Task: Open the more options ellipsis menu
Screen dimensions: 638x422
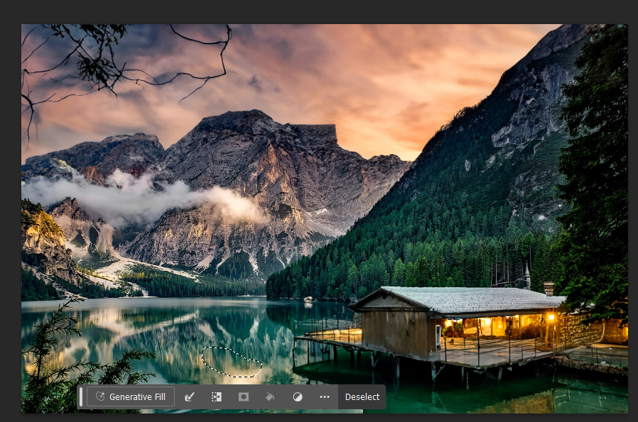Action: 325,396
